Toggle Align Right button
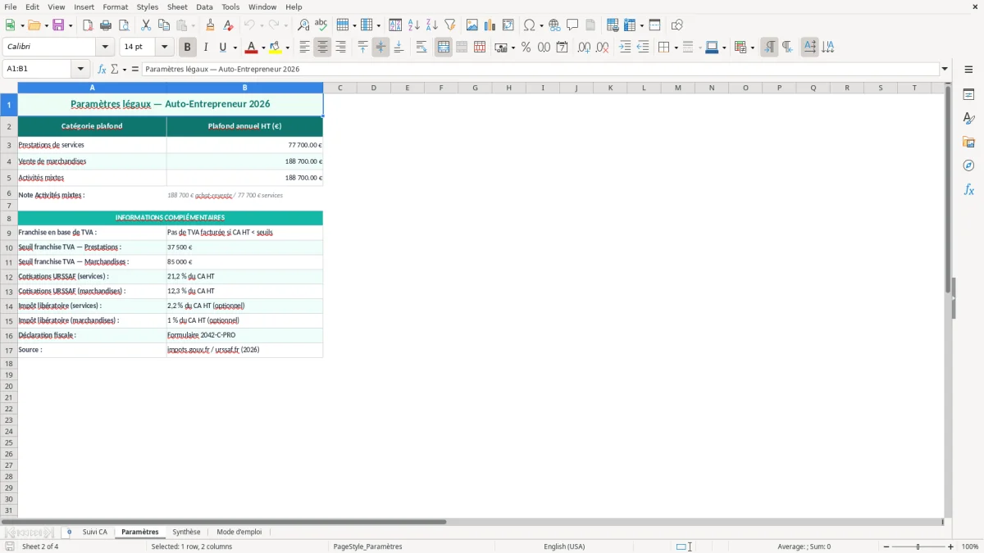The width and height of the screenshot is (984, 553). coord(340,48)
